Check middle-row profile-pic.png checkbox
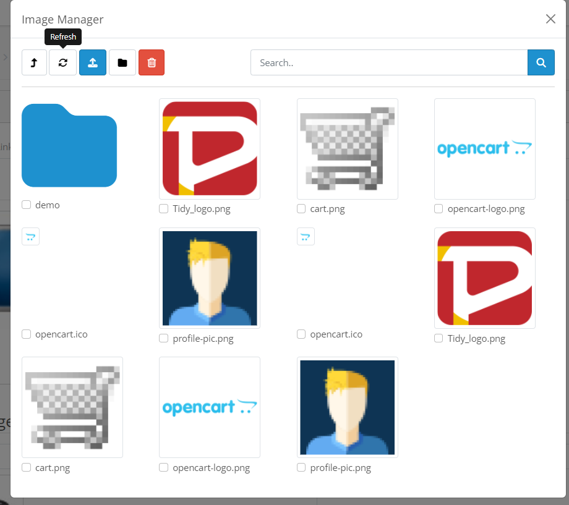Screen dimensions: 569x505 click(x=164, y=338)
